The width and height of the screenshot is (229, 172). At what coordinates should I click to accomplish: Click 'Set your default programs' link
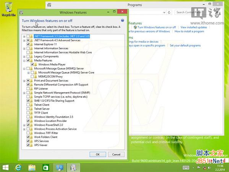tap(185, 45)
